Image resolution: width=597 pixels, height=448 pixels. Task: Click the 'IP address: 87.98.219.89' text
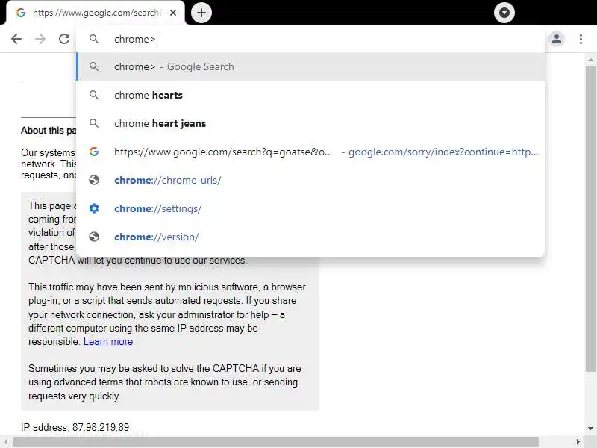coord(75,427)
